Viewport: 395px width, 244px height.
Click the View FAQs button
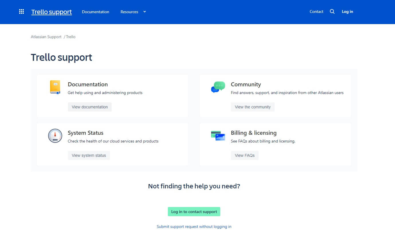[x=245, y=155]
